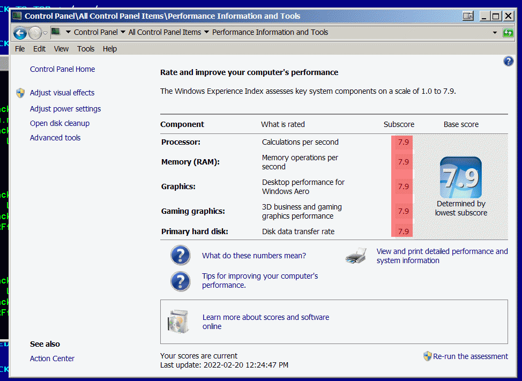522x381 pixels.
Task: Click the address bar location icon
Action: [x=56, y=32]
